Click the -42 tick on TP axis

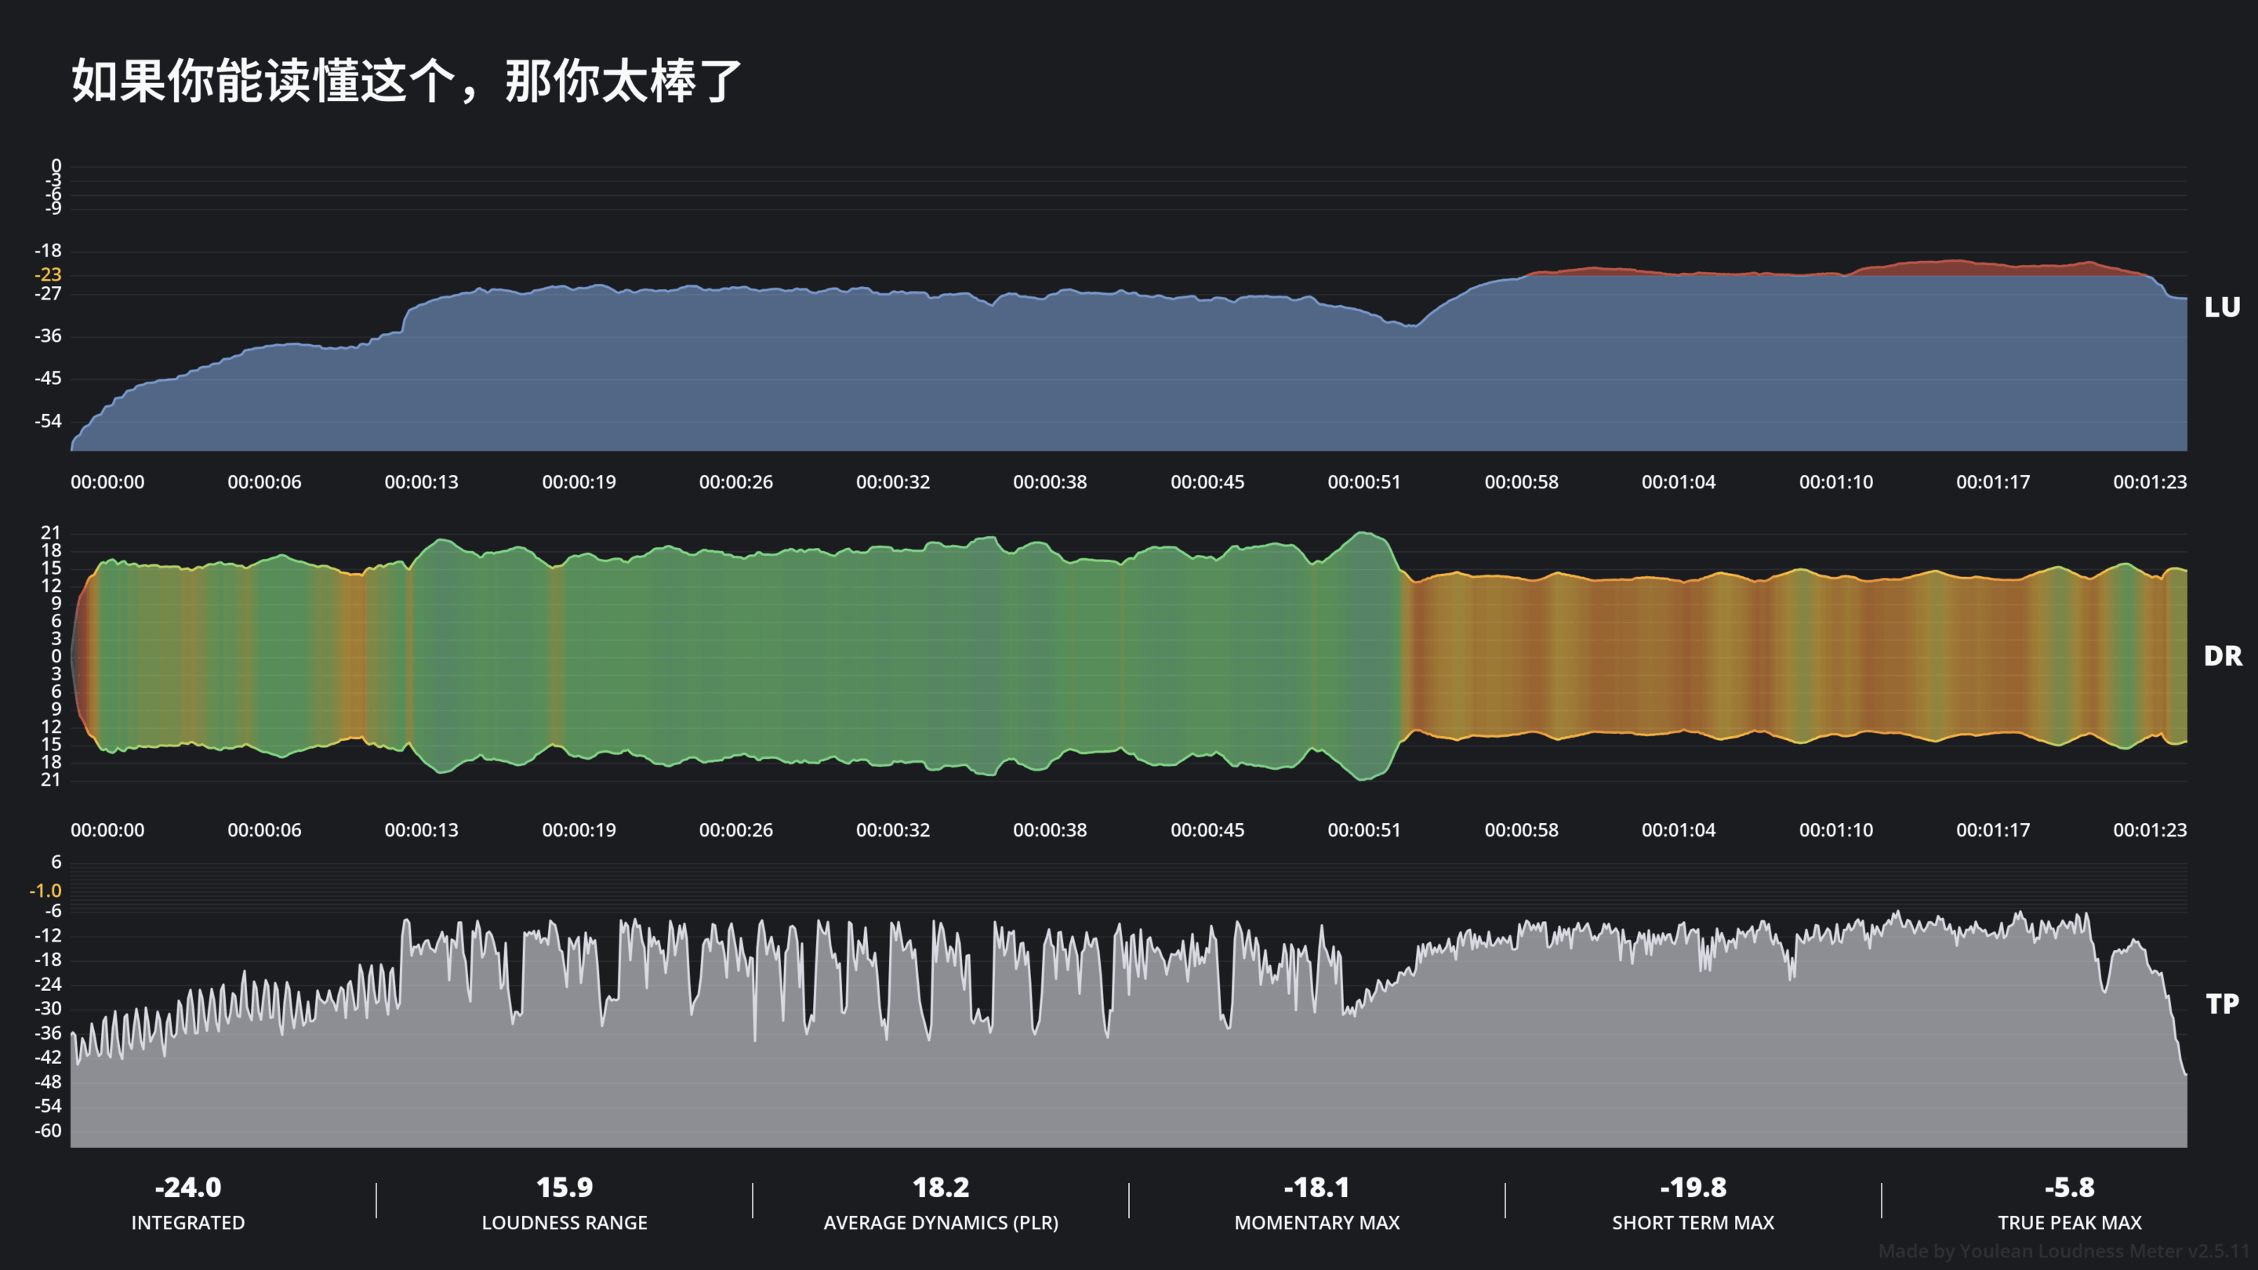click(x=48, y=1057)
